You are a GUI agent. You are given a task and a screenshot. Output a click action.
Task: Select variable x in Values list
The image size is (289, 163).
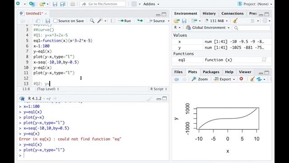pos(222,42)
